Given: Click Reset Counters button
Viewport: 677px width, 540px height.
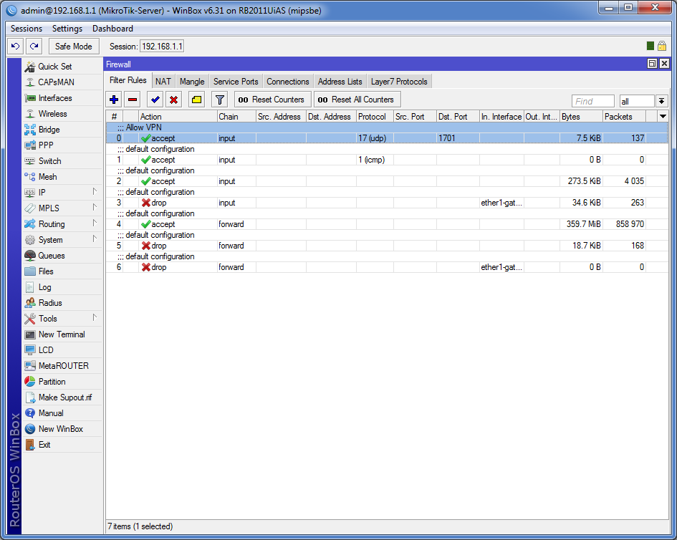Looking at the screenshot, I should 272,100.
